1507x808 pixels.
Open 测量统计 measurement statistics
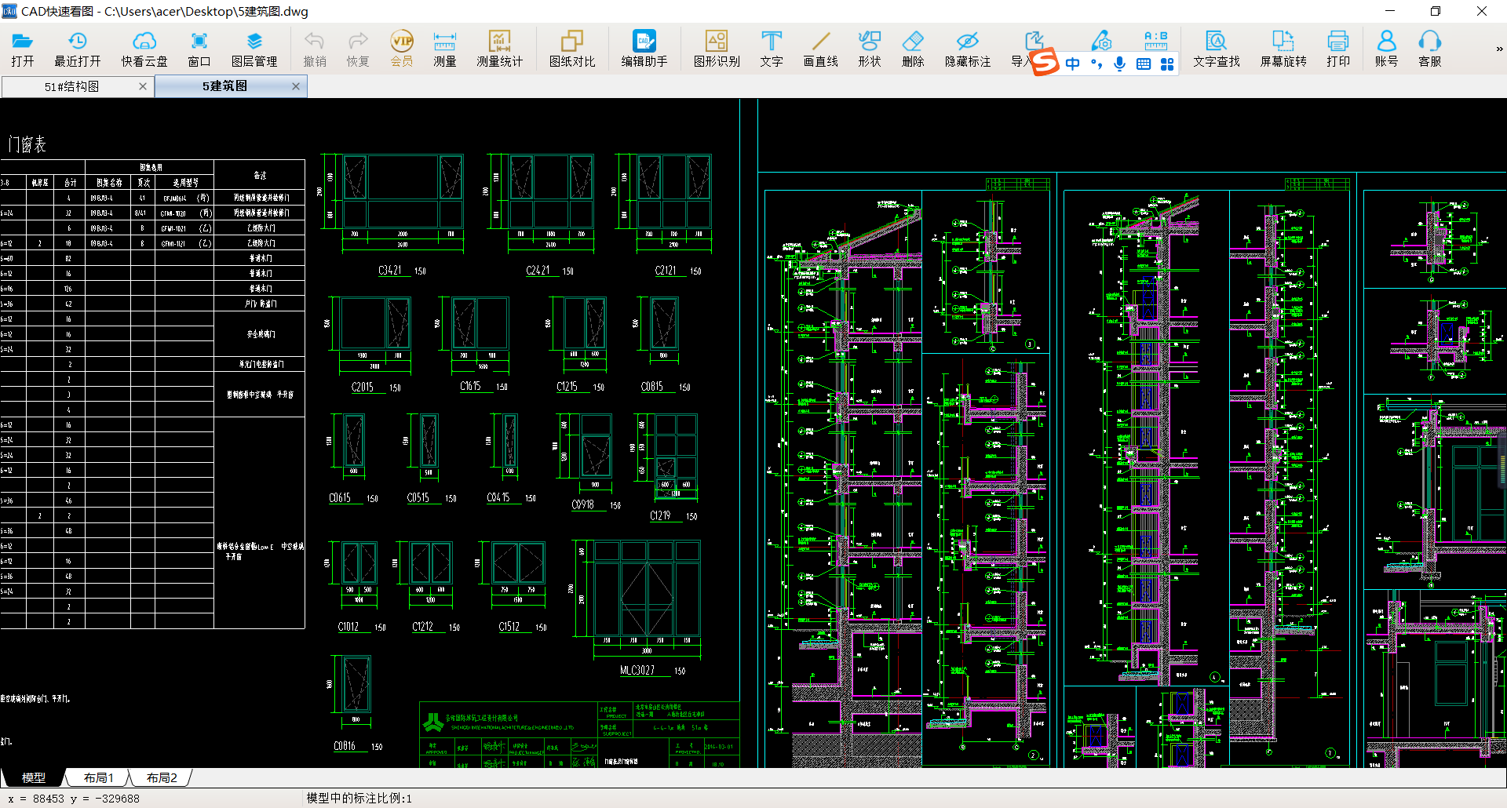[x=499, y=49]
